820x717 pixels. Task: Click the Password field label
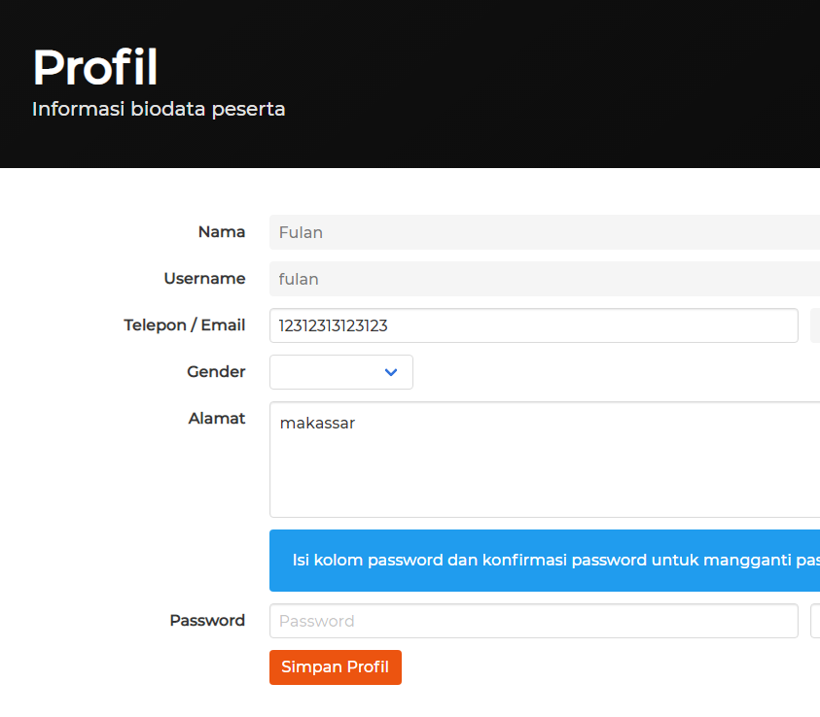pyautogui.click(x=207, y=621)
